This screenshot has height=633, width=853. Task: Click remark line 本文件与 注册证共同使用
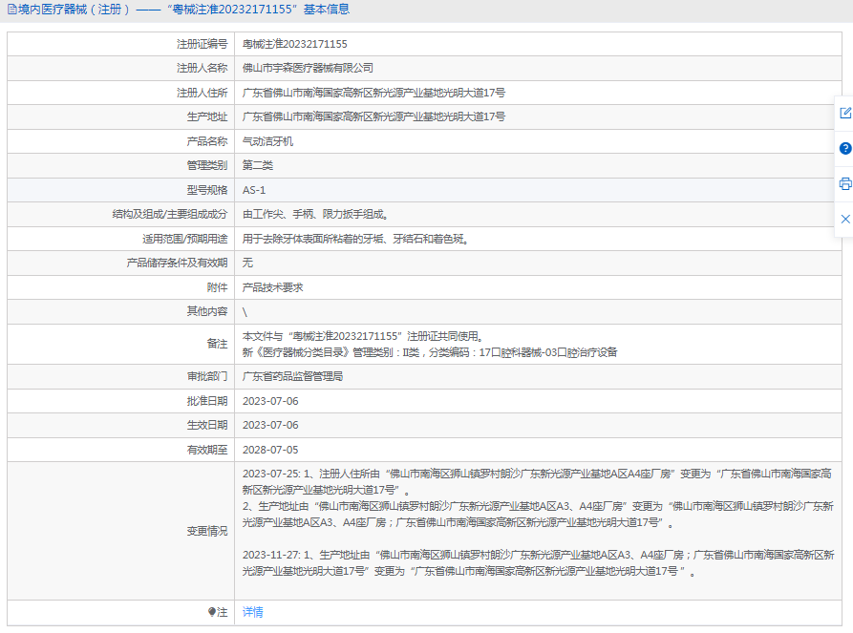[363, 336]
